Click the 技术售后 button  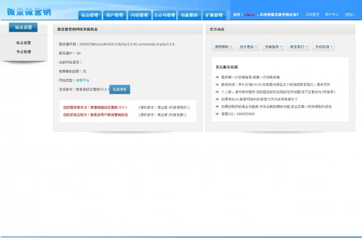click(248, 47)
